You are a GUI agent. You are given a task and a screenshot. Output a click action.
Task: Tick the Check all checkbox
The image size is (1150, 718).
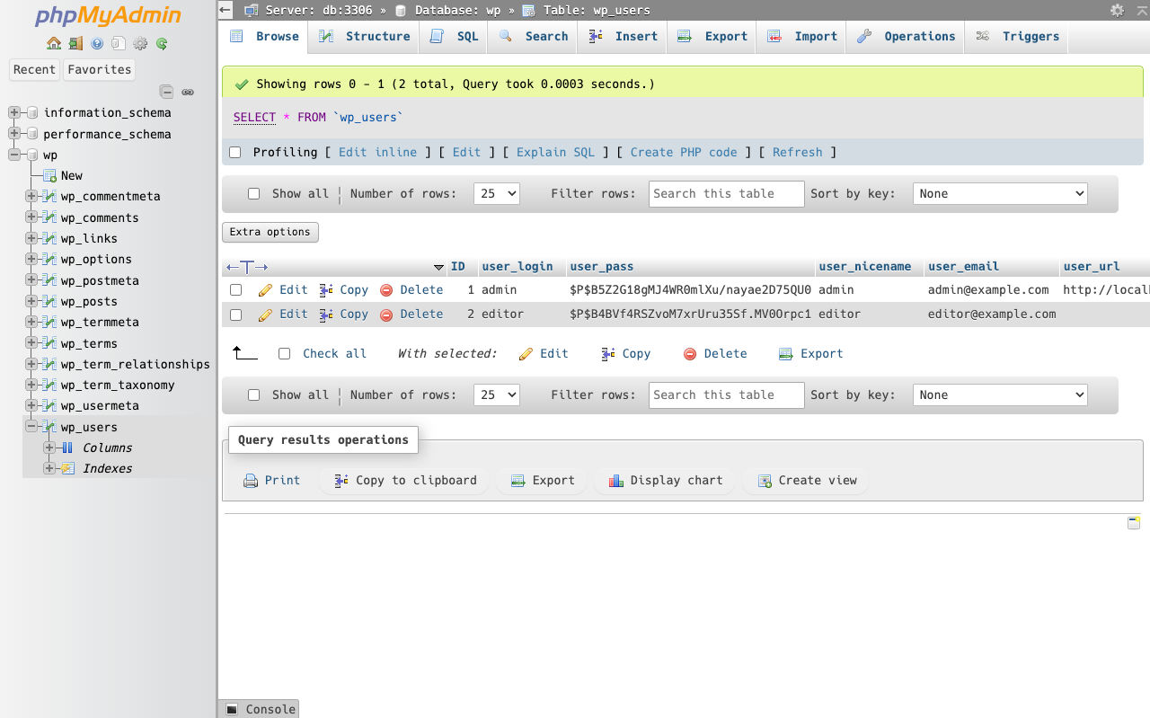284,354
